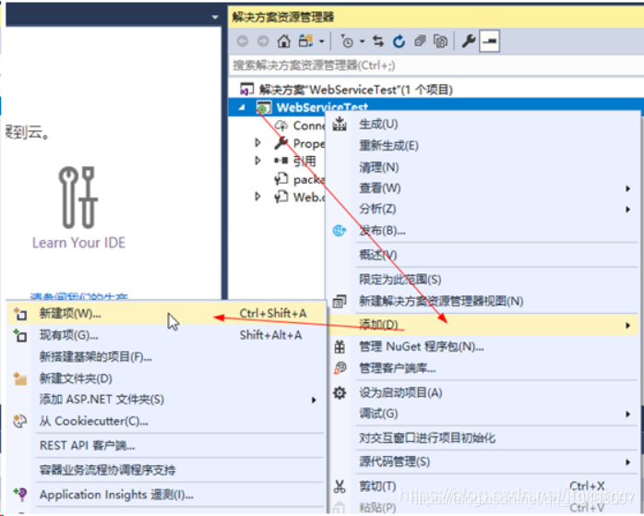Click the new view icon beside 新建解决方案资源管理器视图

[x=340, y=301]
